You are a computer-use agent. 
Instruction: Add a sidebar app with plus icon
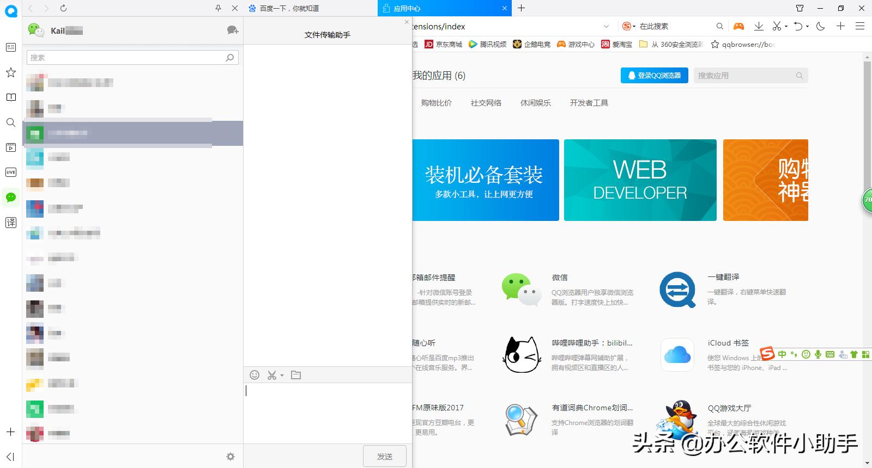pos(11,432)
